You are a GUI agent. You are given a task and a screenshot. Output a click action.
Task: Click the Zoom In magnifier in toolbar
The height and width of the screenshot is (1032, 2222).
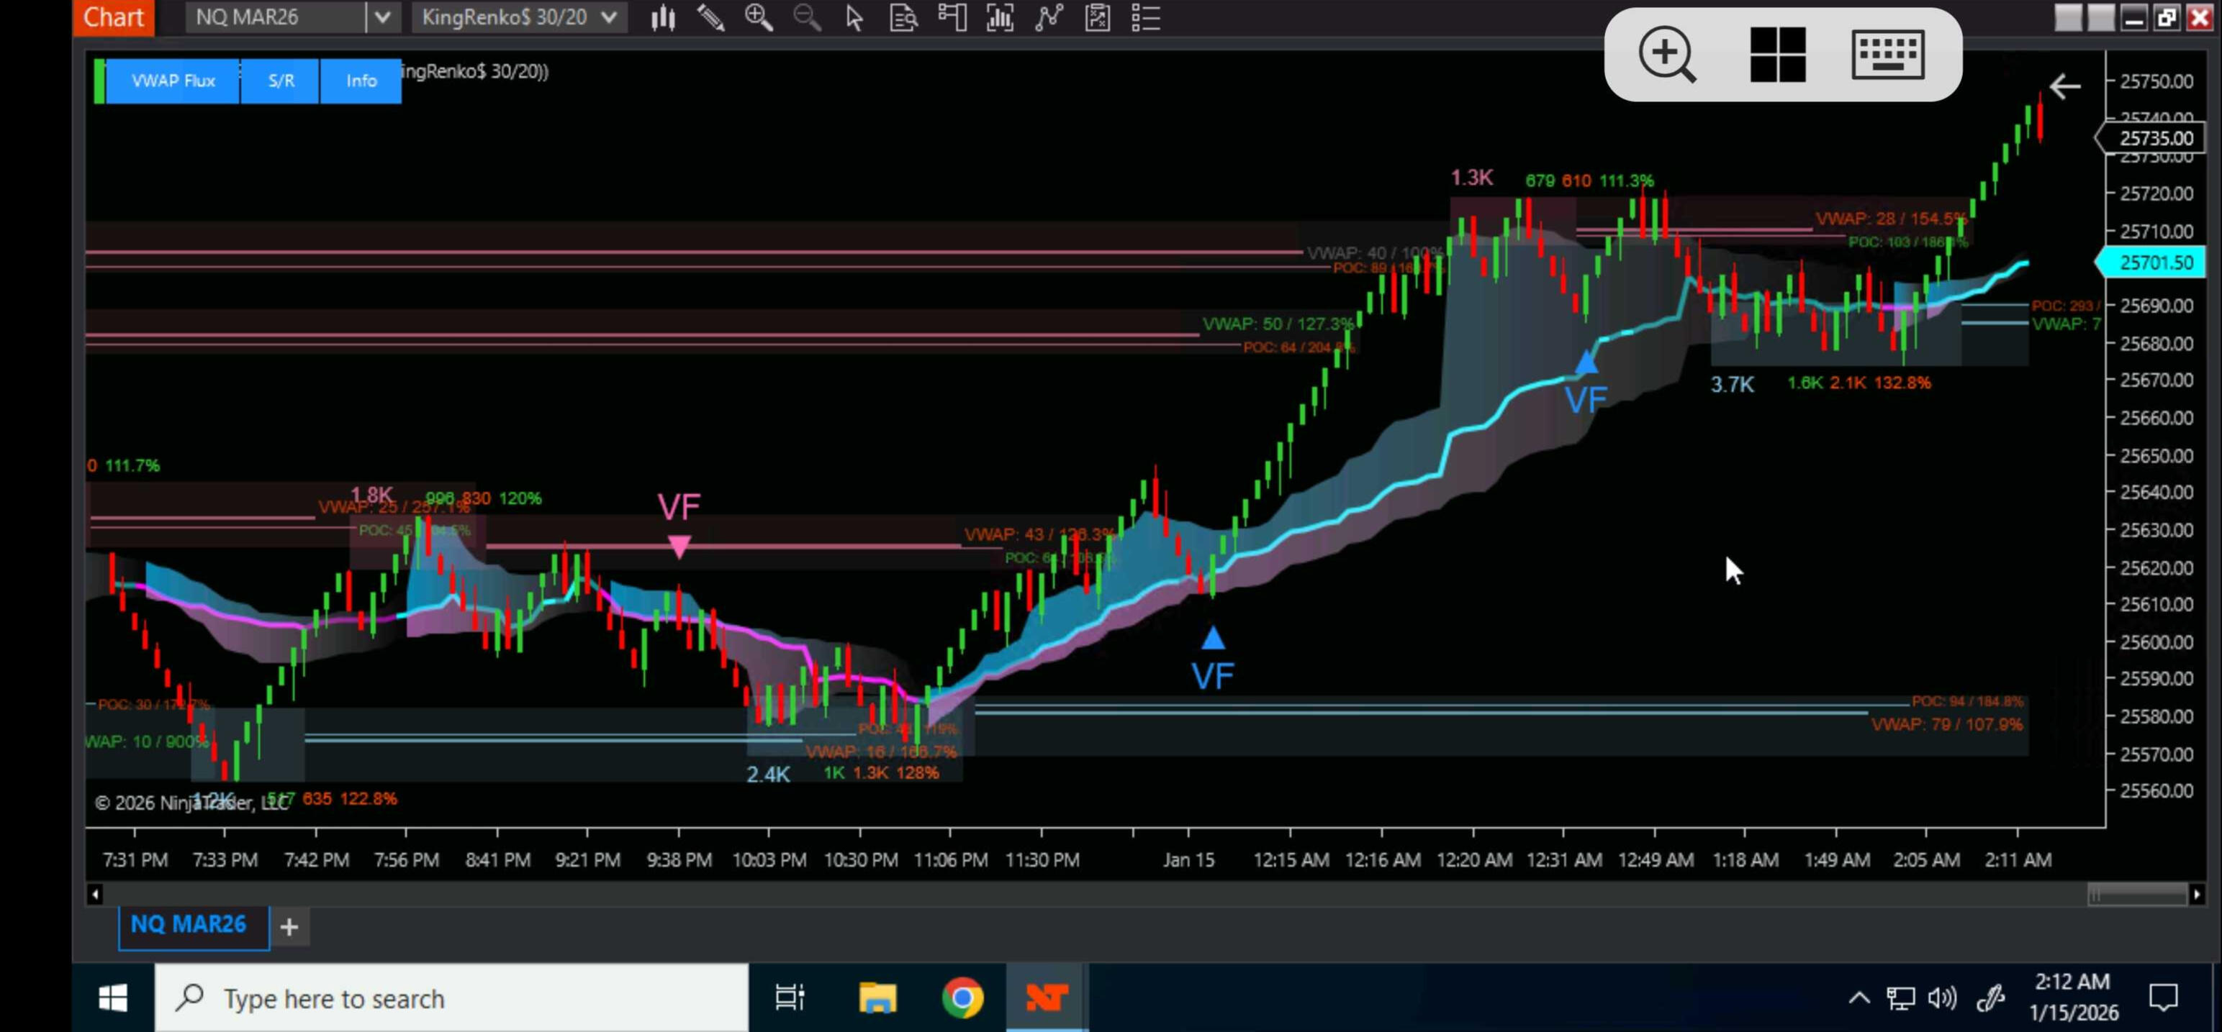758,18
